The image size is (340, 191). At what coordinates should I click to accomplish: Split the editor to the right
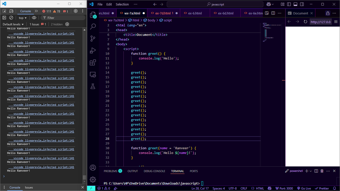(273, 13)
